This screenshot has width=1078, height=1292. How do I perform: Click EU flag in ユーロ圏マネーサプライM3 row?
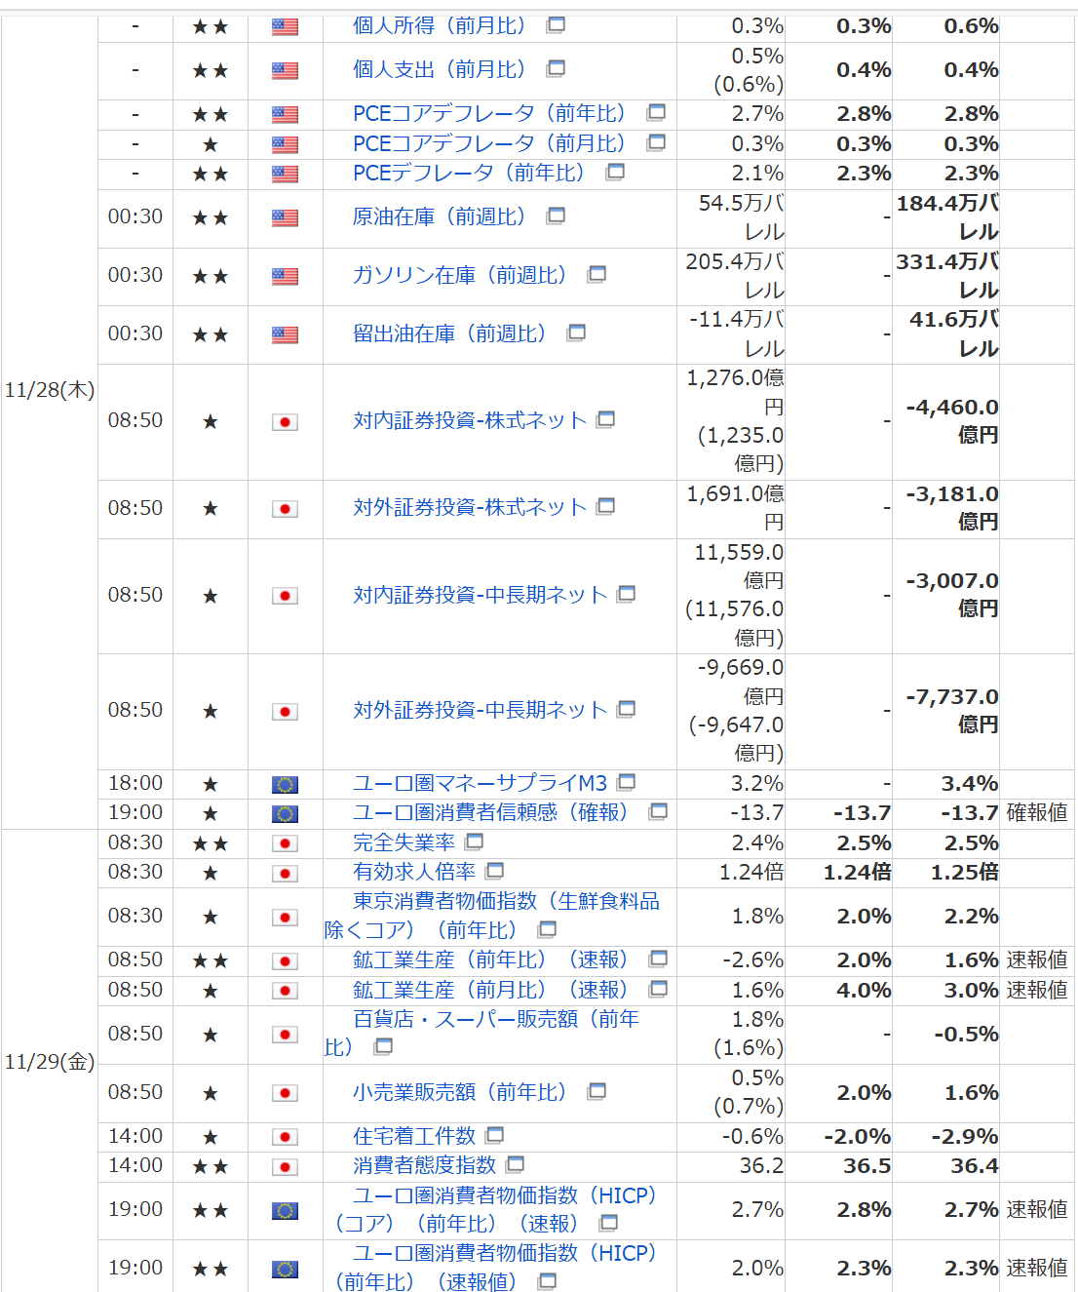[x=285, y=784]
